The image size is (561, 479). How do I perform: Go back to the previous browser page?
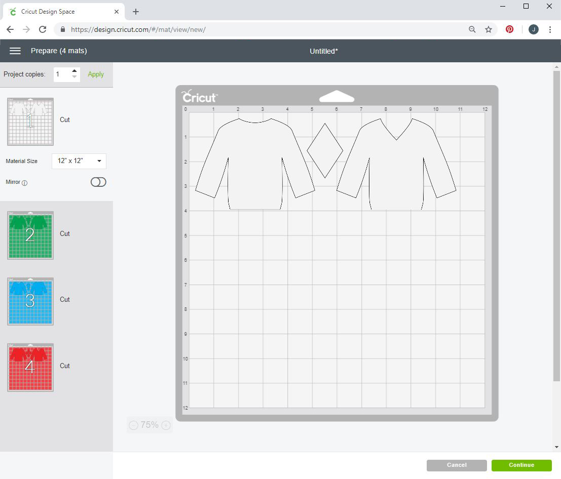(10, 29)
